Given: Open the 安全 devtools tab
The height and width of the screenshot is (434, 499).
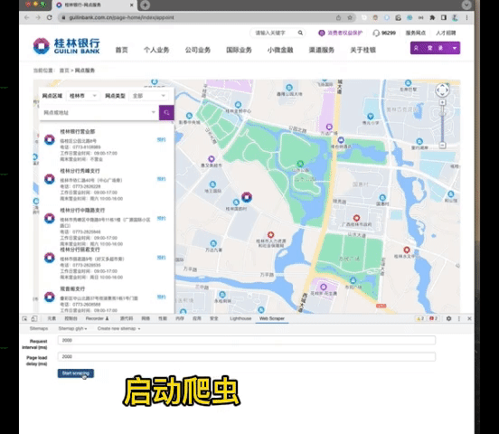Looking at the screenshot, I should (x=214, y=318).
